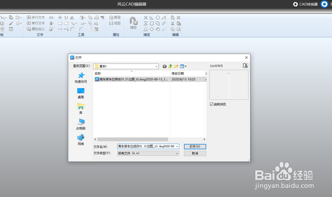
Task: Click the Create new folder icon
Action: click(176, 66)
